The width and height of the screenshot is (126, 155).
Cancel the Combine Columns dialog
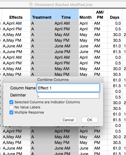point(68,120)
